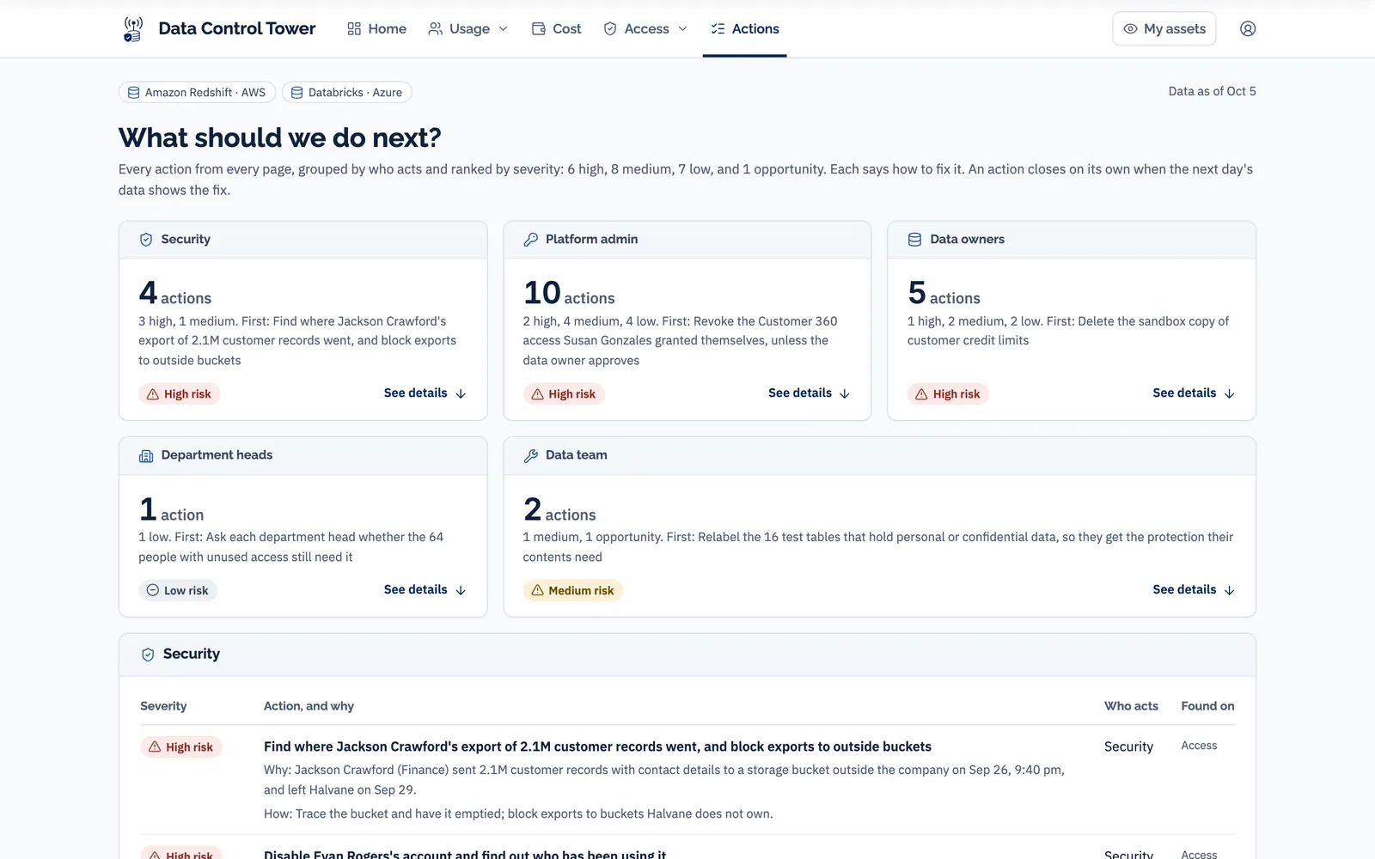Click the Platform admin key icon
This screenshot has height=859, width=1375.
pyautogui.click(x=530, y=240)
